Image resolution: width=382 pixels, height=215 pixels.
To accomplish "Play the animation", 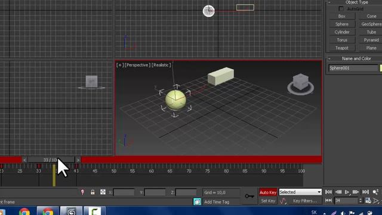I will click(347, 192).
